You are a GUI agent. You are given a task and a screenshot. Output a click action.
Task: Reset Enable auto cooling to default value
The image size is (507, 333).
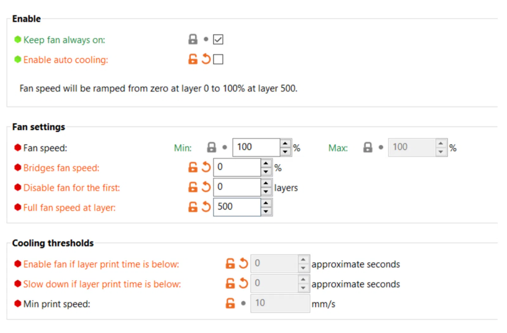[x=206, y=59]
